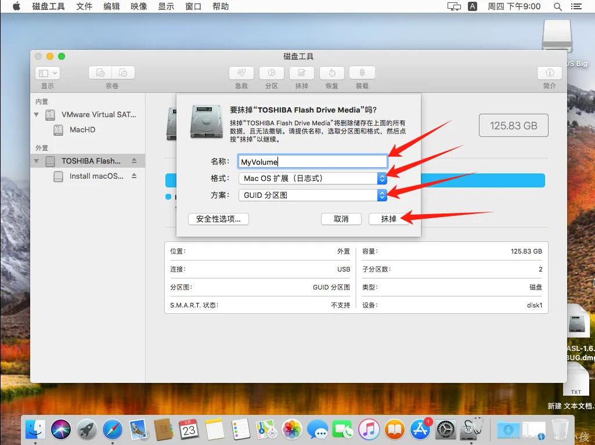Open Contacts book icon in Dock
The image size is (595, 445).
point(164,430)
